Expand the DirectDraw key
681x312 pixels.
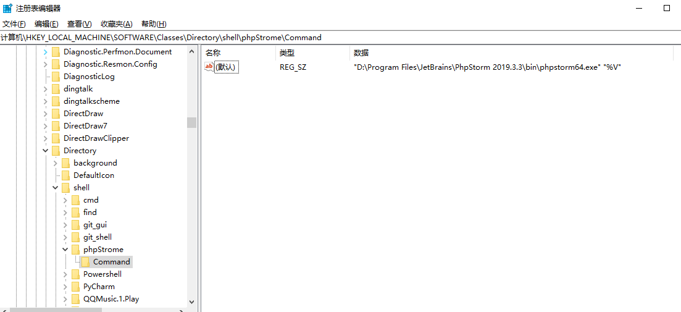[x=45, y=114]
